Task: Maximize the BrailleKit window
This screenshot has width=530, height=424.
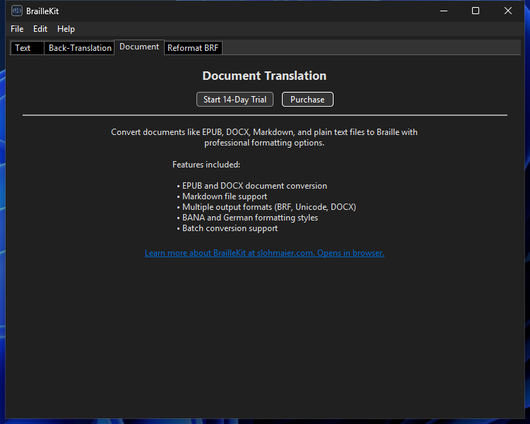Action: tap(476, 11)
